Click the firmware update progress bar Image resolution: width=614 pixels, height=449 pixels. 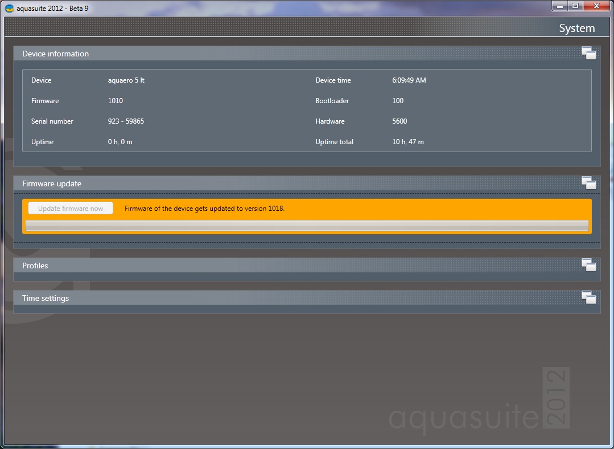point(307,226)
